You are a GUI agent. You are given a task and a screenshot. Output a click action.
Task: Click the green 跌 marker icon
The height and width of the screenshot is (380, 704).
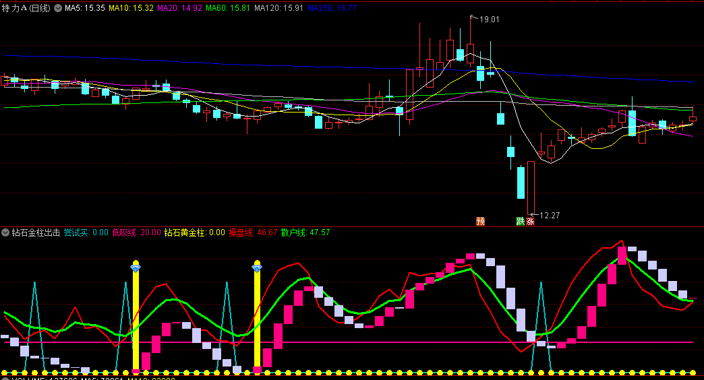point(521,221)
